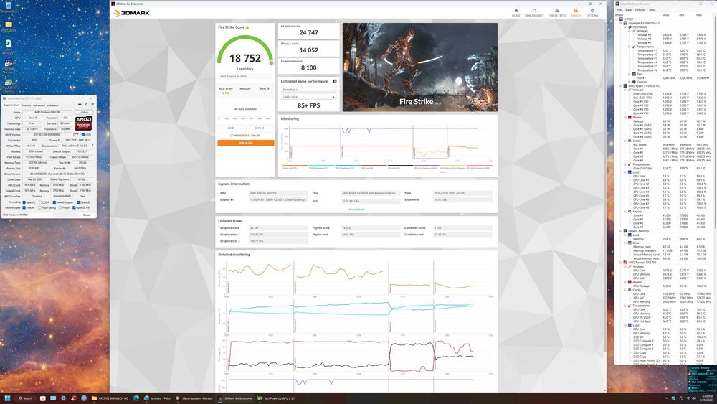
Task: Switch to the Validation tab in GPU-Z
Action: [52, 105]
